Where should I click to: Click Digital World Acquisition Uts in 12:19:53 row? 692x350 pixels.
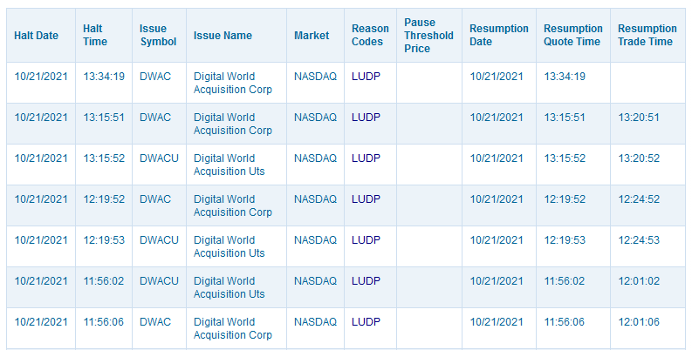229,246
